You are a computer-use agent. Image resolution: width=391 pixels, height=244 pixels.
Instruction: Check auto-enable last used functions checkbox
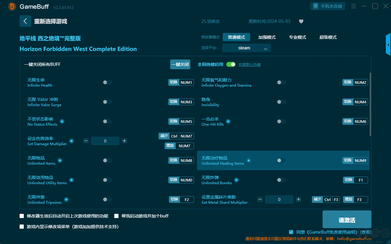pyautogui.click(x=22, y=216)
